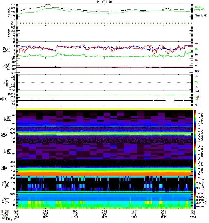Select the blue Ti perpendicular legend label
Viewport: 209px width, 223px height.
(x=197, y=105)
